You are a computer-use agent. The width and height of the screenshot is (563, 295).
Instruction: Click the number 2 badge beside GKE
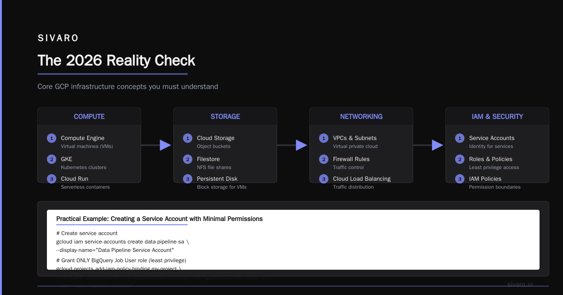pos(52,159)
